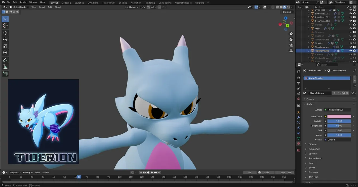Screen dimensions: 358x187
Task: Open the Object Mode dropdown
Action: tap(19, 7)
